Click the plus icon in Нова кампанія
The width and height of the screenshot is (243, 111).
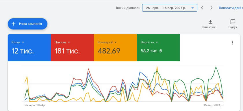(14, 24)
